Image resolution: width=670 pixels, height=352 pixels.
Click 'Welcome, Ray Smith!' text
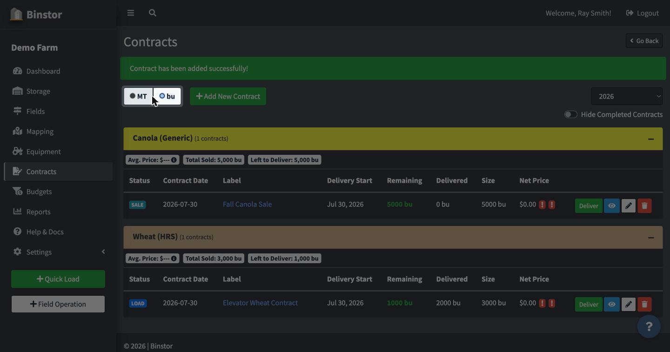[x=578, y=13]
